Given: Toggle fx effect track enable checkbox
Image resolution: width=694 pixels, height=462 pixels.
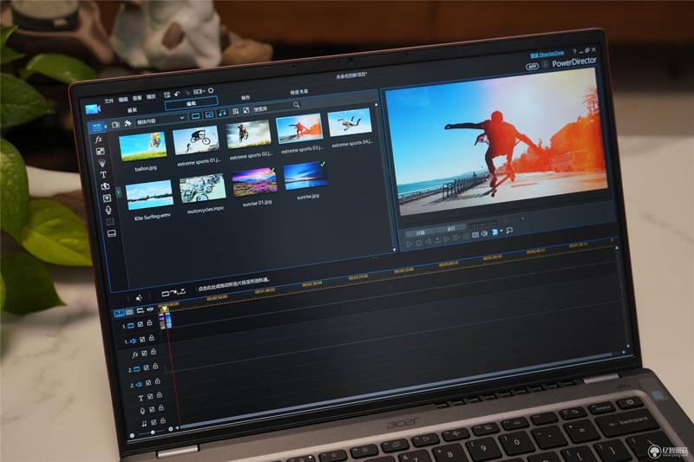Looking at the screenshot, I should tap(144, 354).
